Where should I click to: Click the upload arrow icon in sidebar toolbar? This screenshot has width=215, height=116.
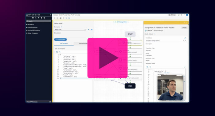tap(36, 18)
